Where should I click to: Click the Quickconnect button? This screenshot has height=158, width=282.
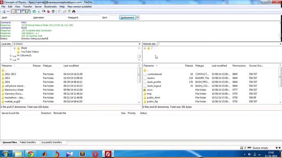click(x=127, y=18)
